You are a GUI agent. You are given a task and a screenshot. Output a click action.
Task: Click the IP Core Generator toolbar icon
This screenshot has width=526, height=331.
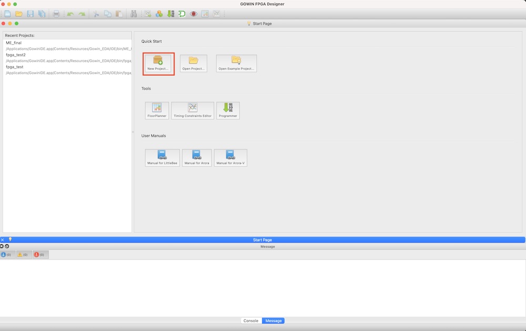tap(159, 14)
